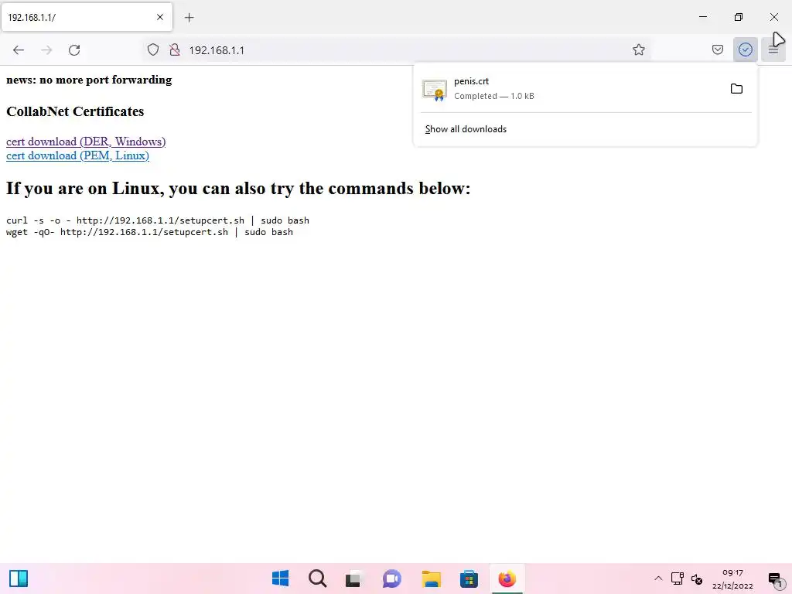Click 'news: no more port forwarding' text
Image resolution: width=792 pixels, height=594 pixels.
pyautogui.click(x=89, y=80)
